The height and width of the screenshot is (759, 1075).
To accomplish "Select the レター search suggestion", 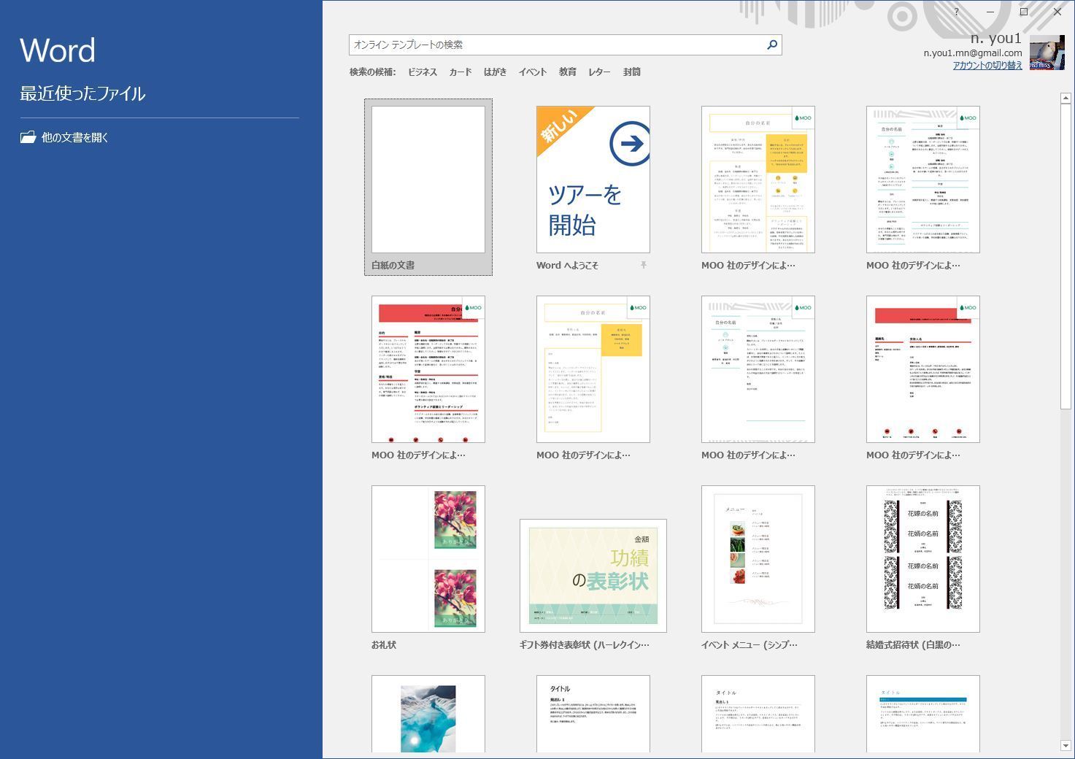I will tap(599, 72).
